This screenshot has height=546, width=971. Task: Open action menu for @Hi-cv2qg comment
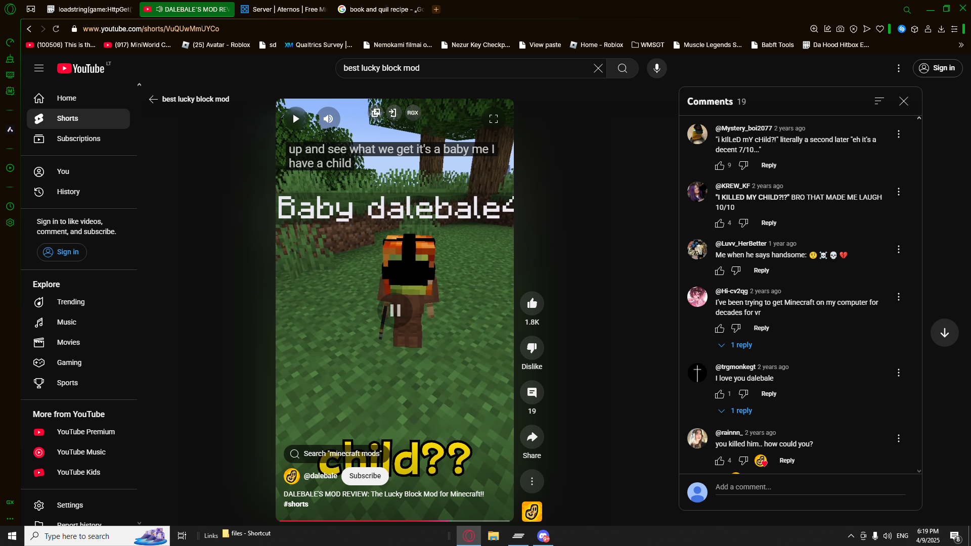[x=899, y=297]
